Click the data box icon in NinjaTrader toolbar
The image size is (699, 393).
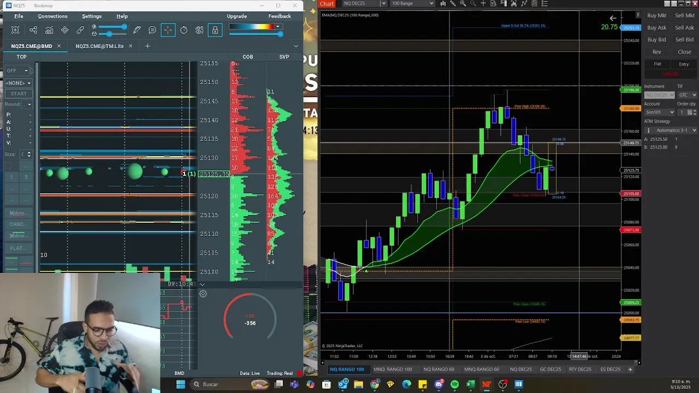(x=494, y=3)
